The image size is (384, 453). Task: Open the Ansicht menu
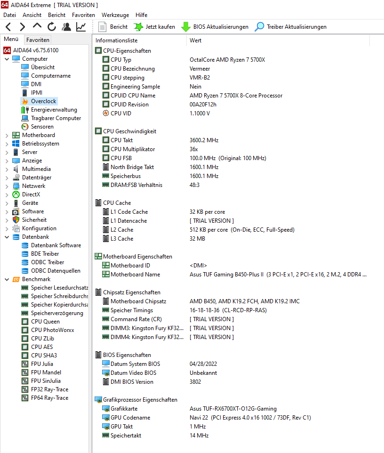point(32,15)
